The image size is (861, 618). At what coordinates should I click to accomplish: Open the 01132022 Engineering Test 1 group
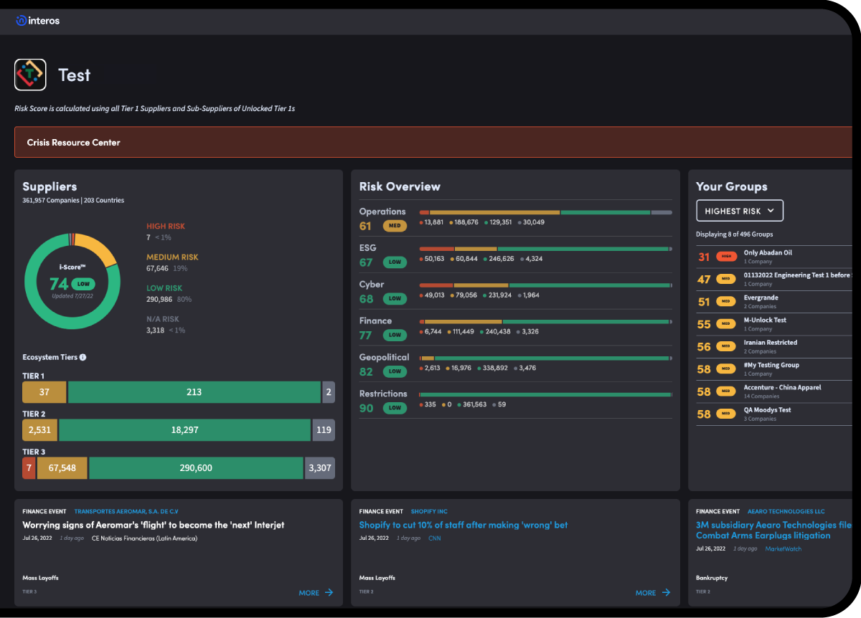tap(773, 279)
